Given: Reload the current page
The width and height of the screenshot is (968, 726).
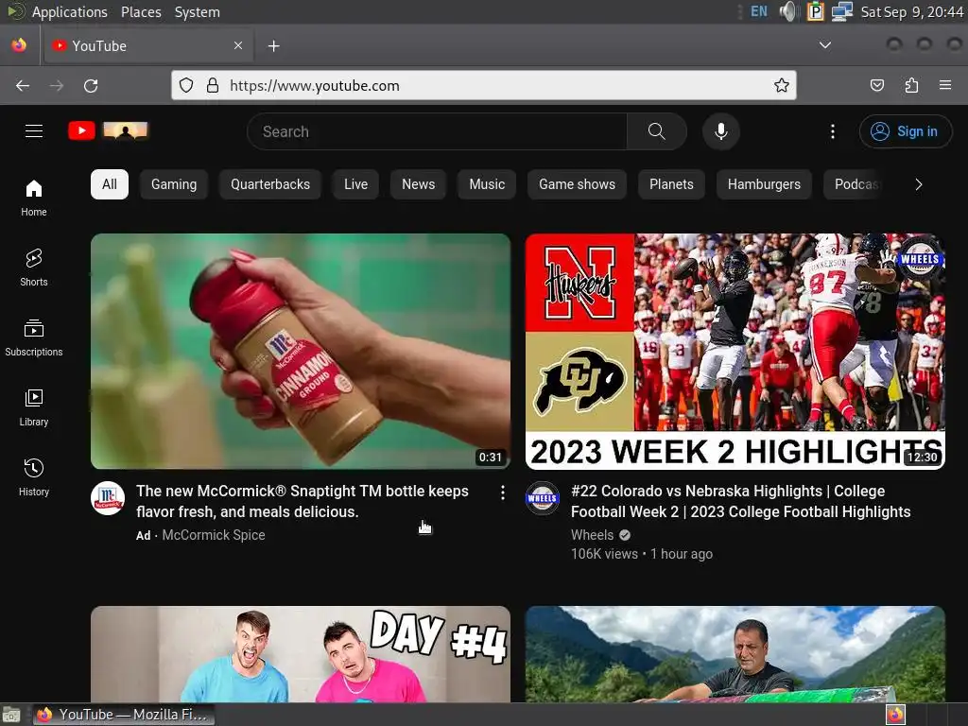Looking at the screenshot, I should click(x=91, y=86).
